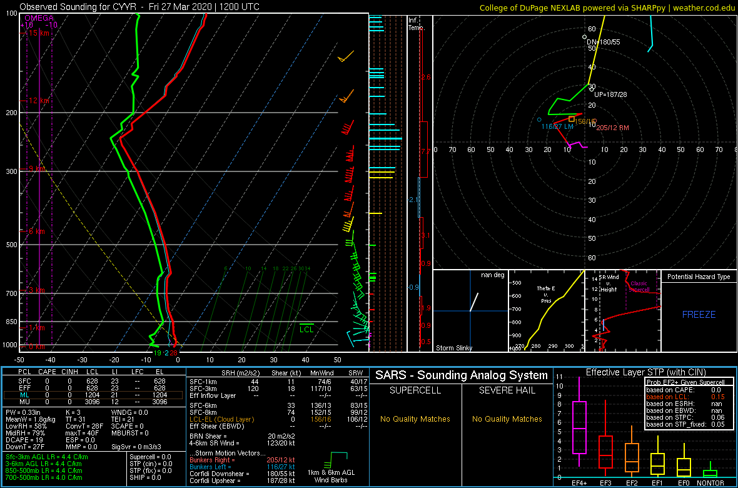Viewport: 738px width, 488px height.
Task: Click the SFC-3km kinematics row
Action: [278, 389]
